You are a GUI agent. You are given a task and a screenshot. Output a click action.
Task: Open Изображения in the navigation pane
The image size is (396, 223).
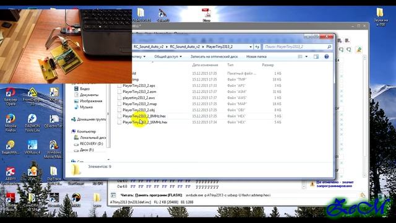88,101
